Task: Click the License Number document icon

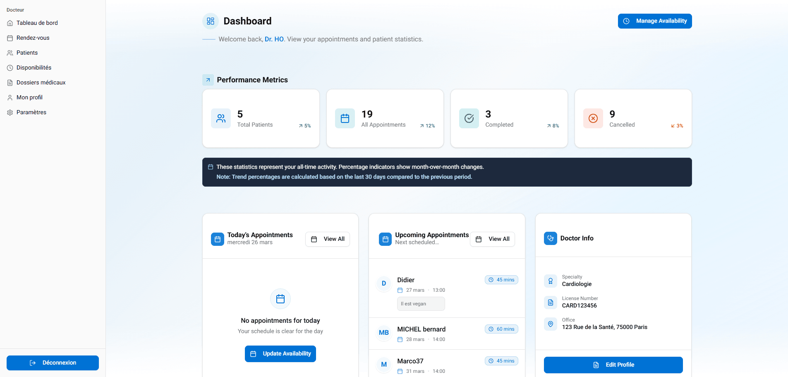Action: 551,303
